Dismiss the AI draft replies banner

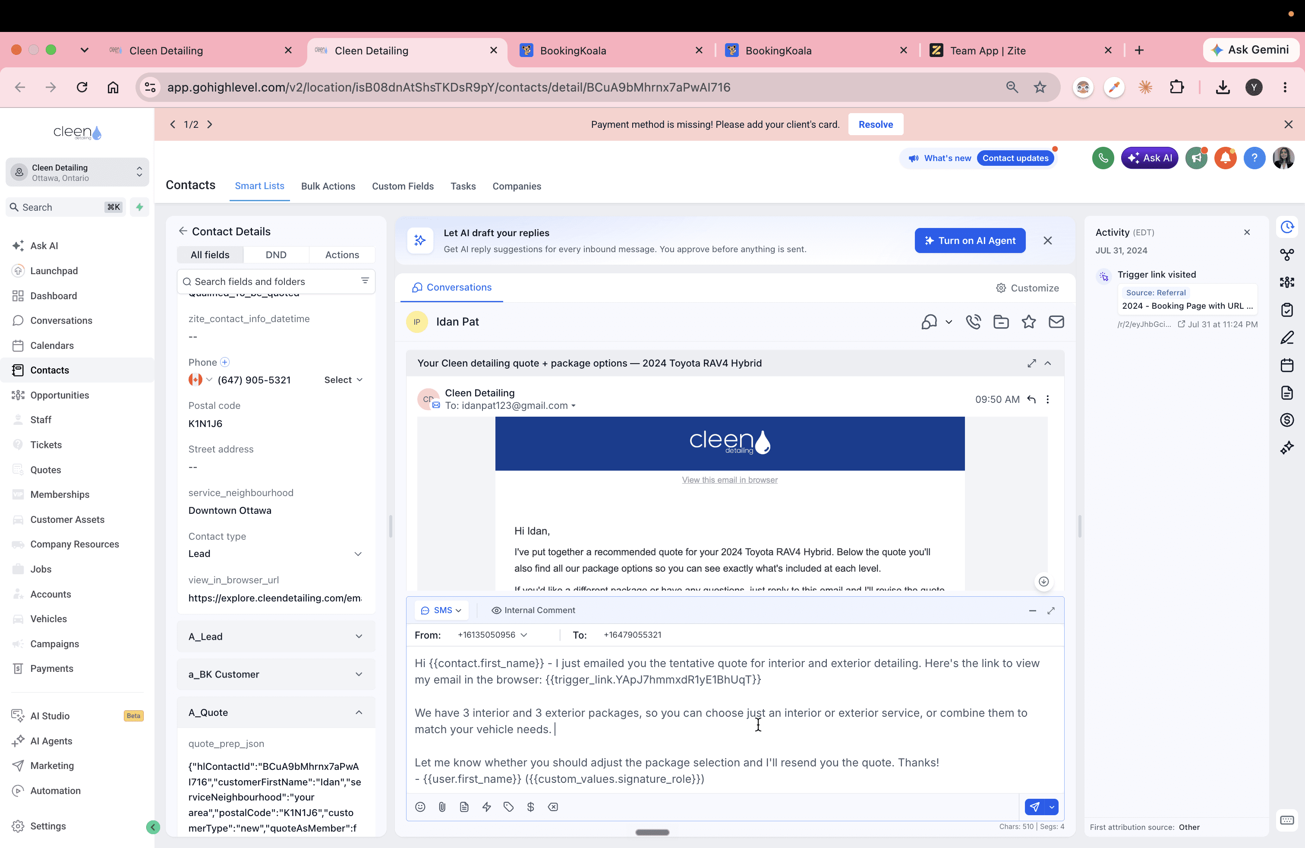tap(1047, 240)
